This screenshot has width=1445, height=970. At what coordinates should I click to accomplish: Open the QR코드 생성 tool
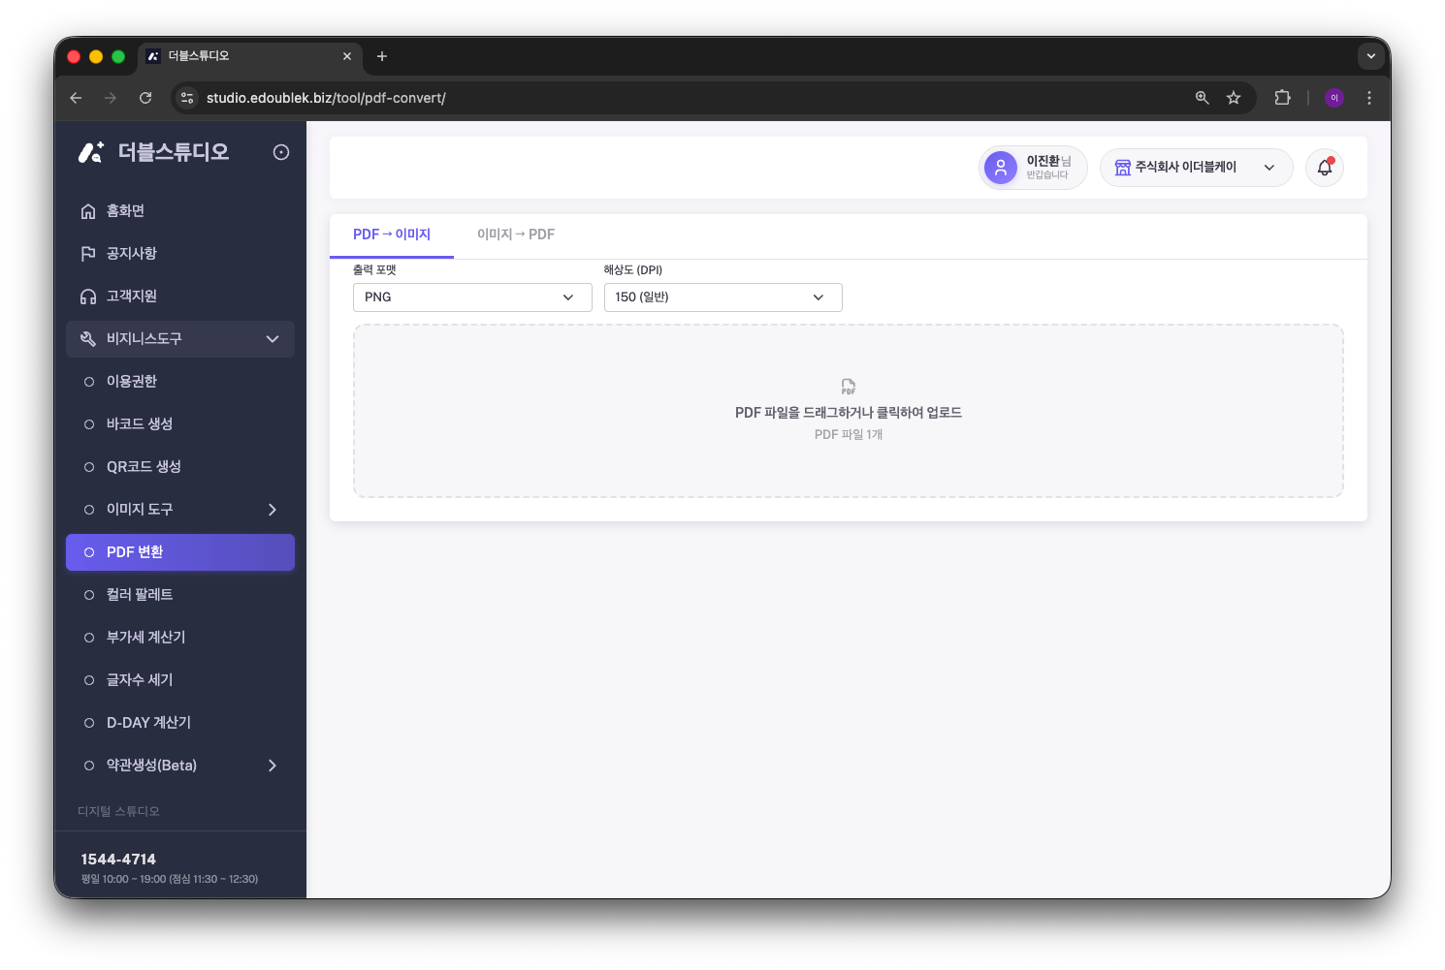[180, 467]
